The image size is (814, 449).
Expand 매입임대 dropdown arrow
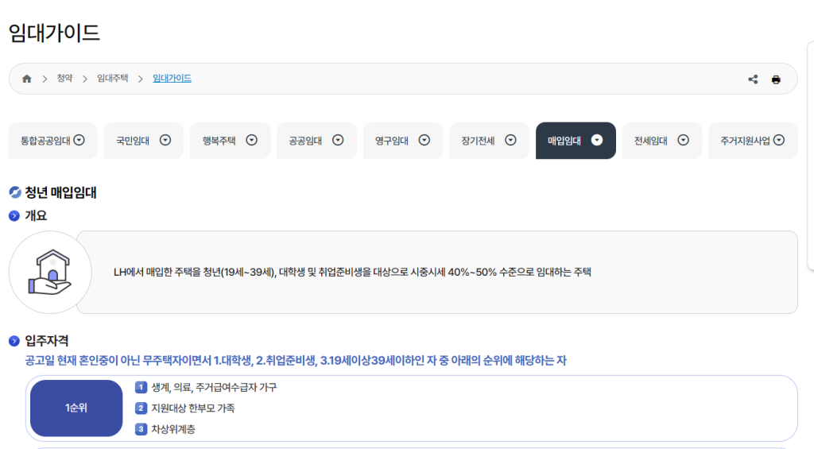coord(597,140)
